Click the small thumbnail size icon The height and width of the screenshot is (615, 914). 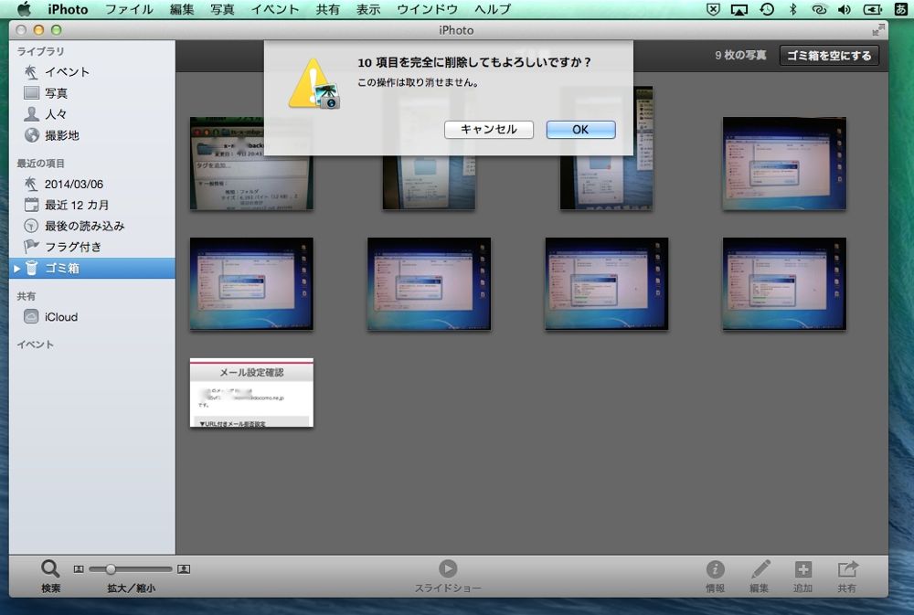coord(79,569)
